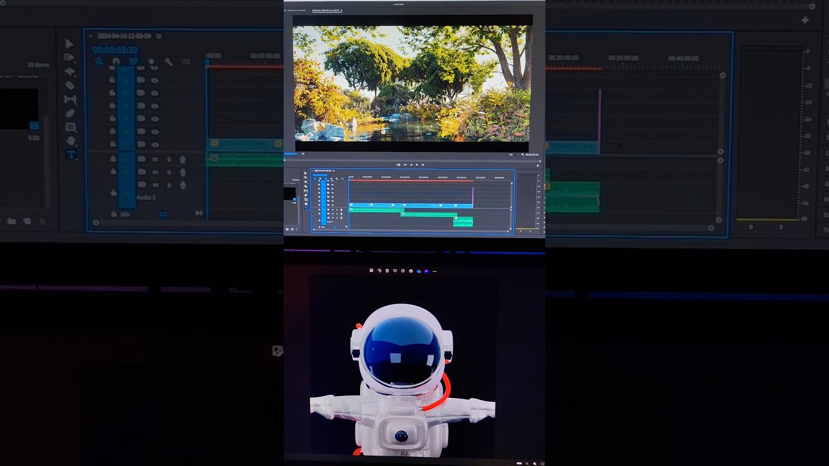Click the blue timeline timecode 00:00:03:30
This screenshot has width=829, height=466.
[x=320, y=175]
